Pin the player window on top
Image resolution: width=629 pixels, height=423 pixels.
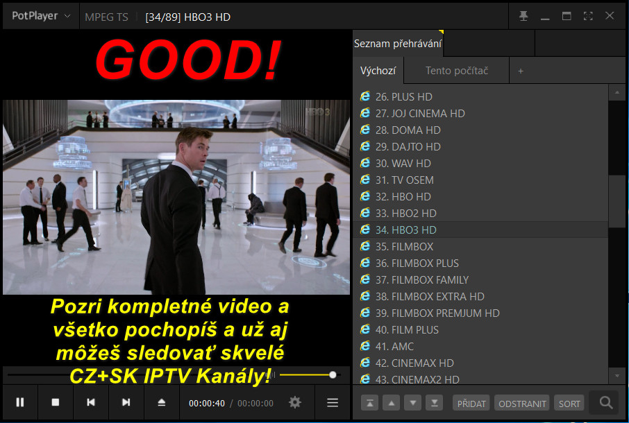[x=523, y=16]
